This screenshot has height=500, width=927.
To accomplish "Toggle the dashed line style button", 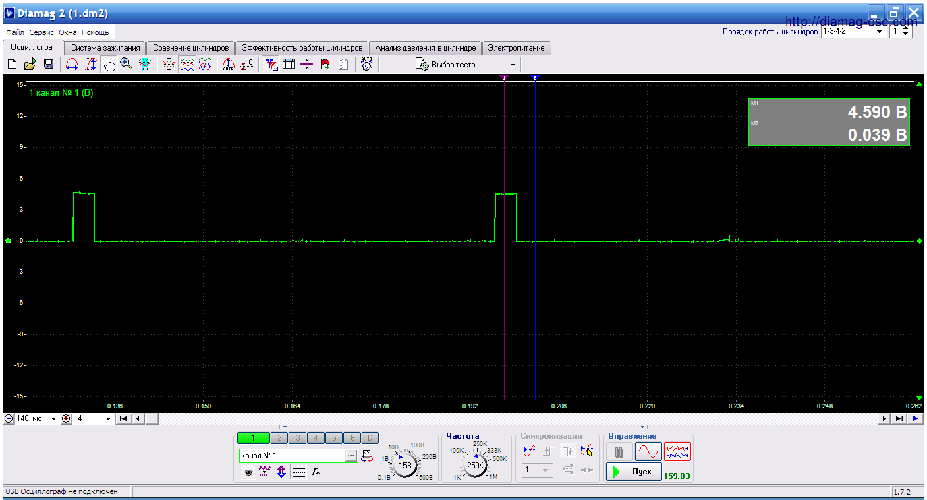I will tap(299, 472).
